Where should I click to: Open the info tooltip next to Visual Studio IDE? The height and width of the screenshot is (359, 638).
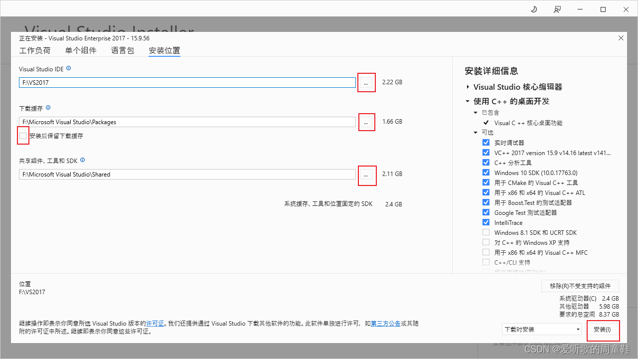[68, 69]
